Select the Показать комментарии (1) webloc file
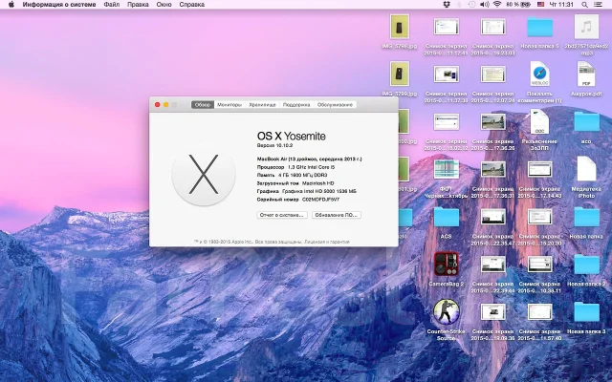 pyautogui.click(x=539, y=74)
